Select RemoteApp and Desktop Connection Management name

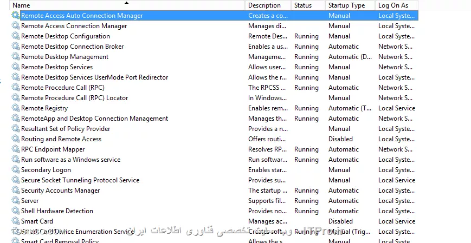pos(95,118)
